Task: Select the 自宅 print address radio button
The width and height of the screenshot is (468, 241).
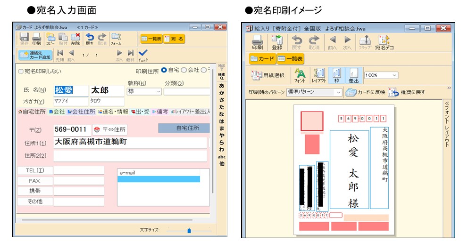Action: (164, 70)
